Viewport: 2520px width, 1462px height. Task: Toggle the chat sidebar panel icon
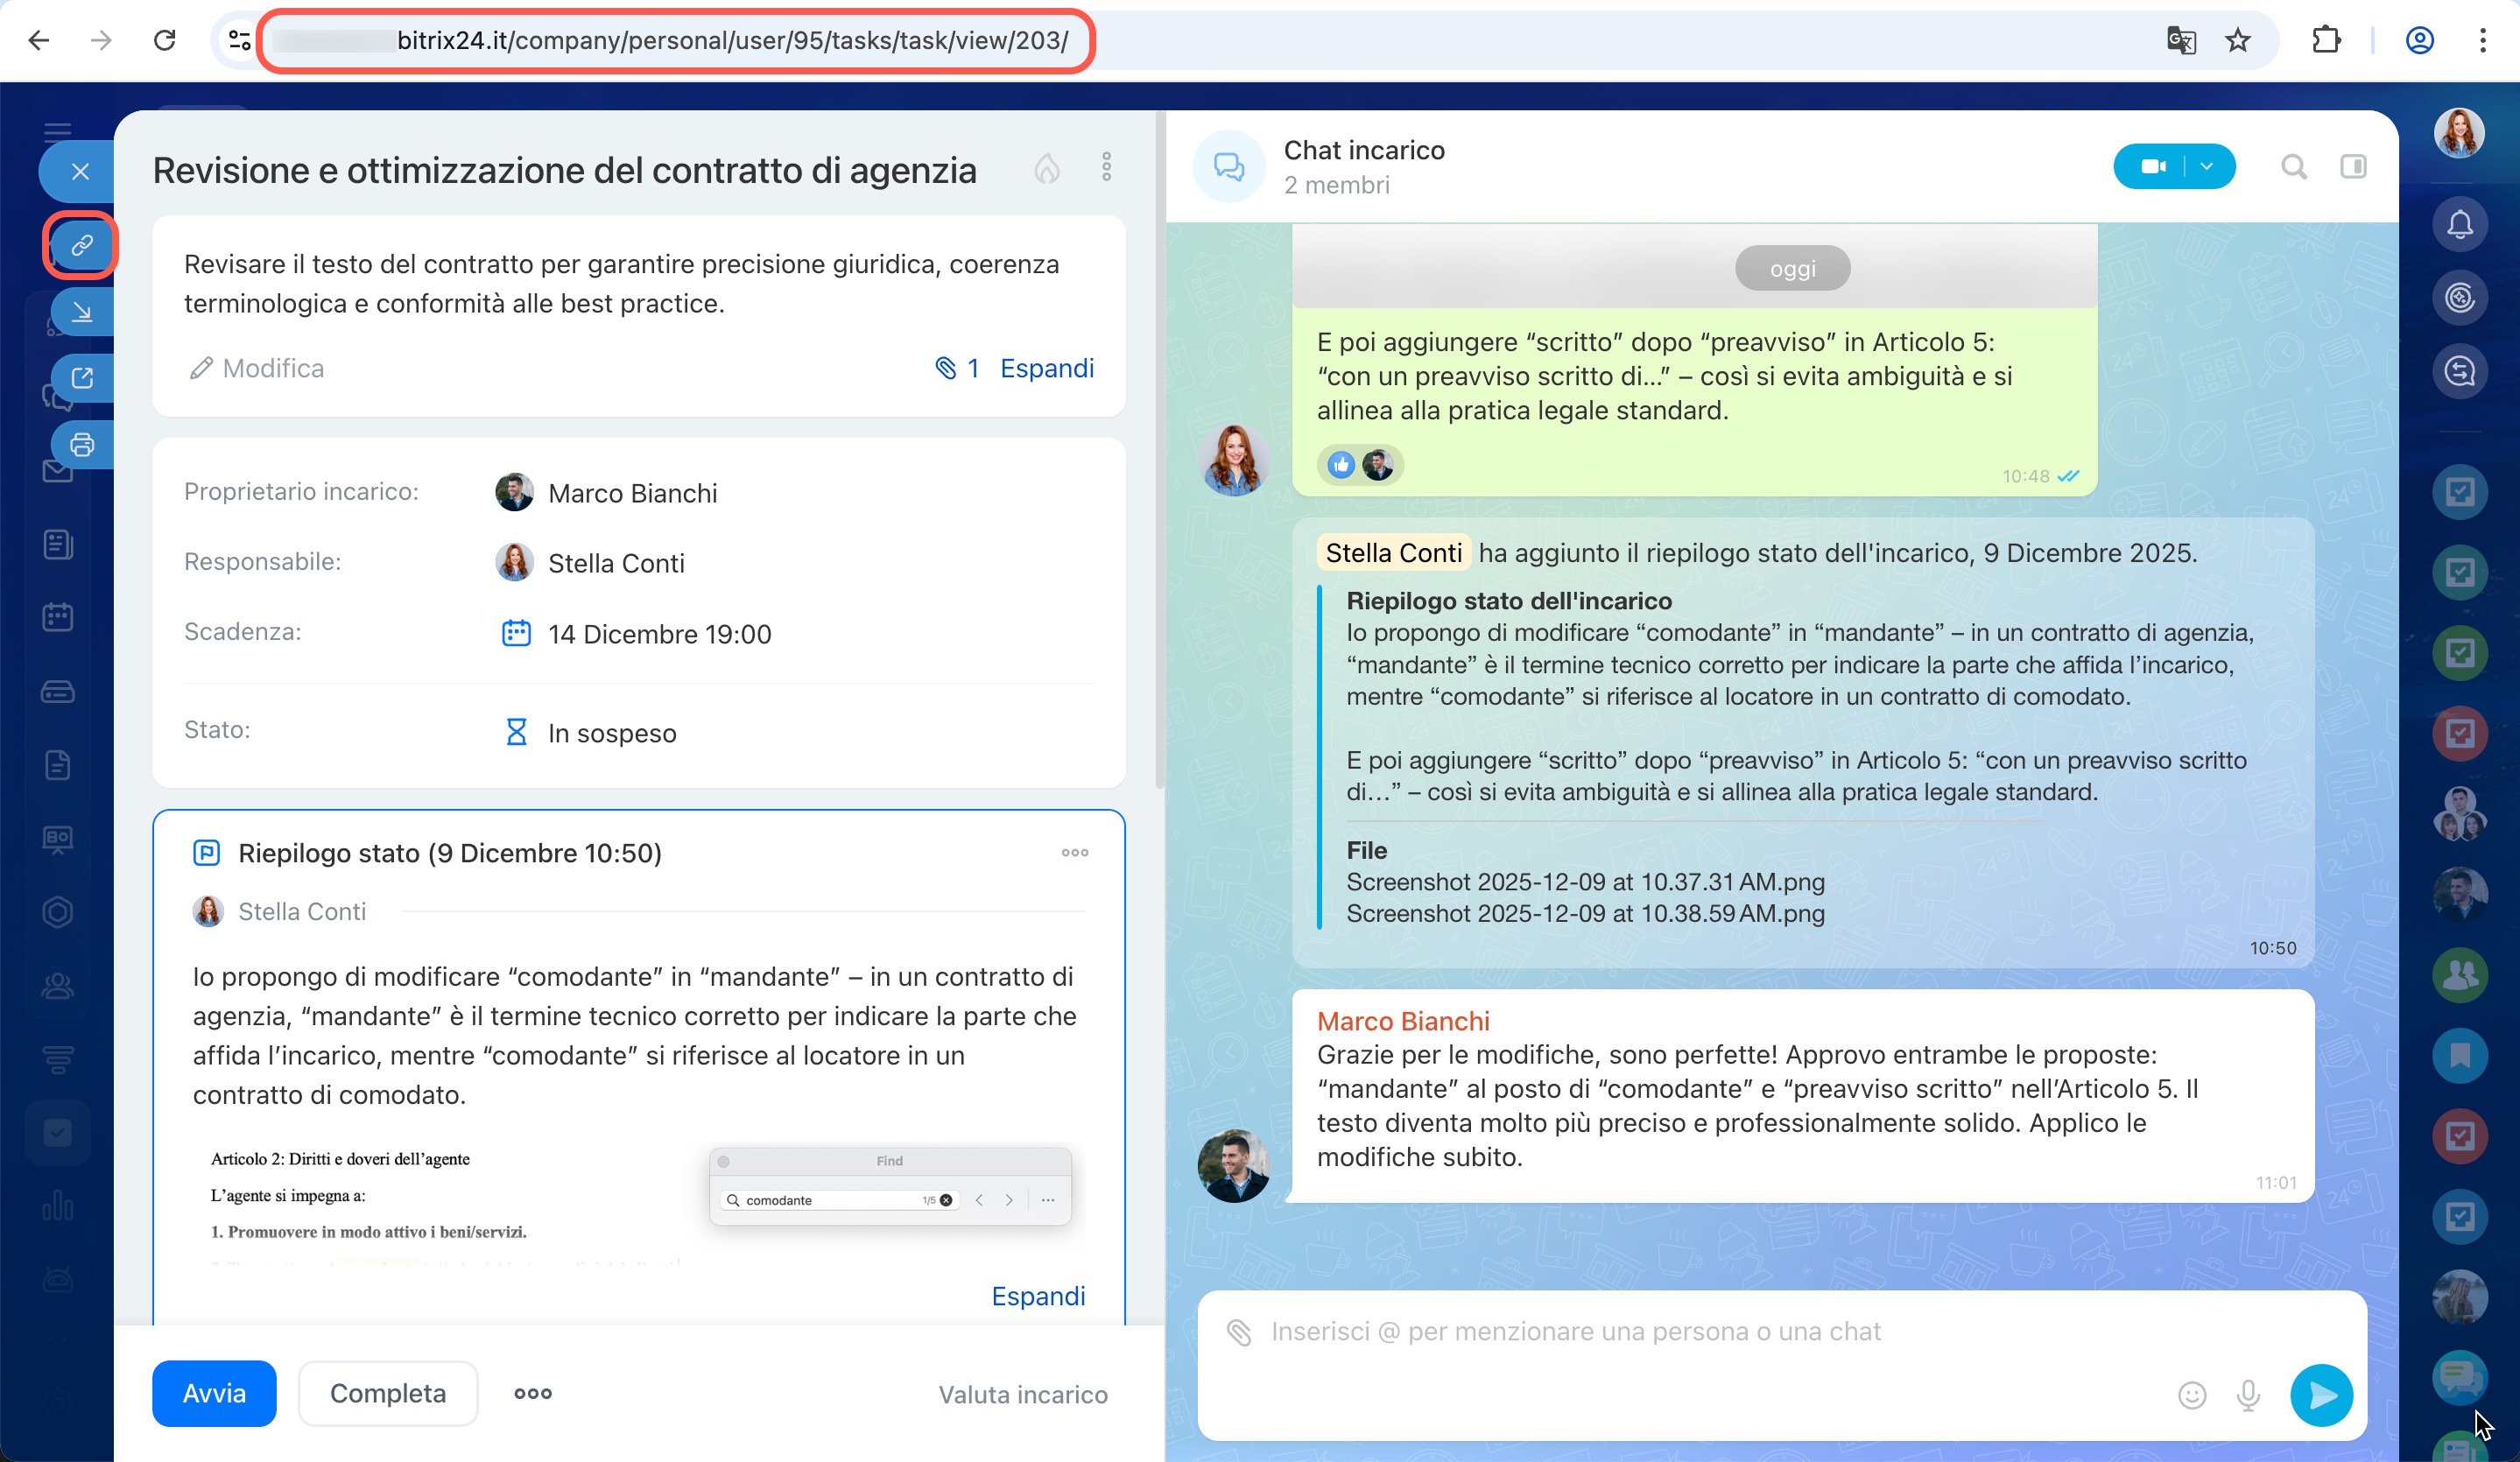pos(2353,166)
